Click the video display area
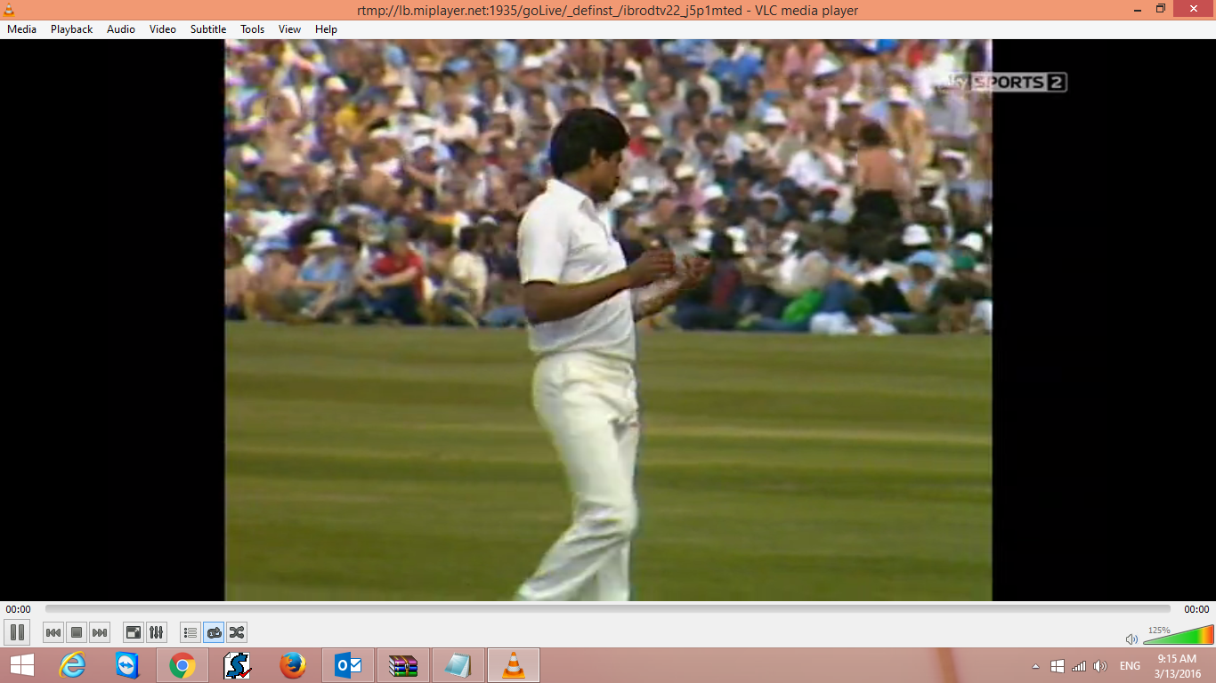The height and width of the screenshot is (683, 1216). pos(608,320)
